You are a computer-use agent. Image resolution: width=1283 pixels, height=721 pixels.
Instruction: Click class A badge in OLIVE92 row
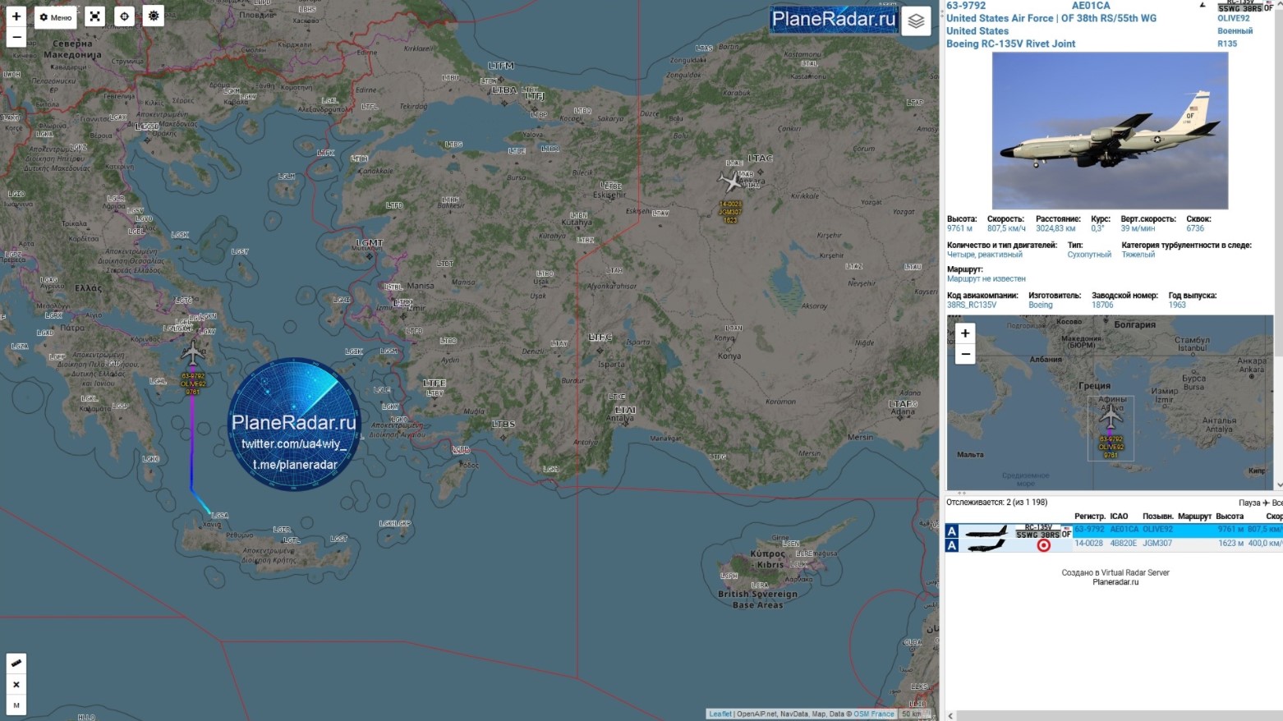[x=952, y=531]
